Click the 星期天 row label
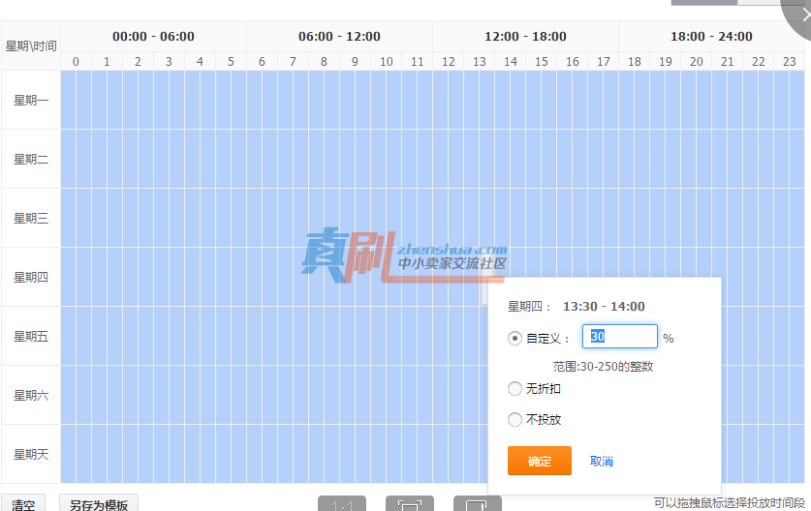Image resolution: width=811 pixels, height=511 pixels. point(31,454)
